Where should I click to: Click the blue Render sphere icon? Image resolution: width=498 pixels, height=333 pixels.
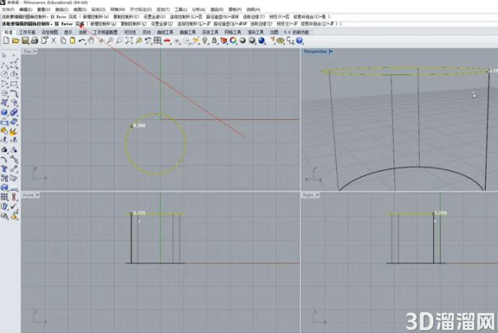(262, 40)
